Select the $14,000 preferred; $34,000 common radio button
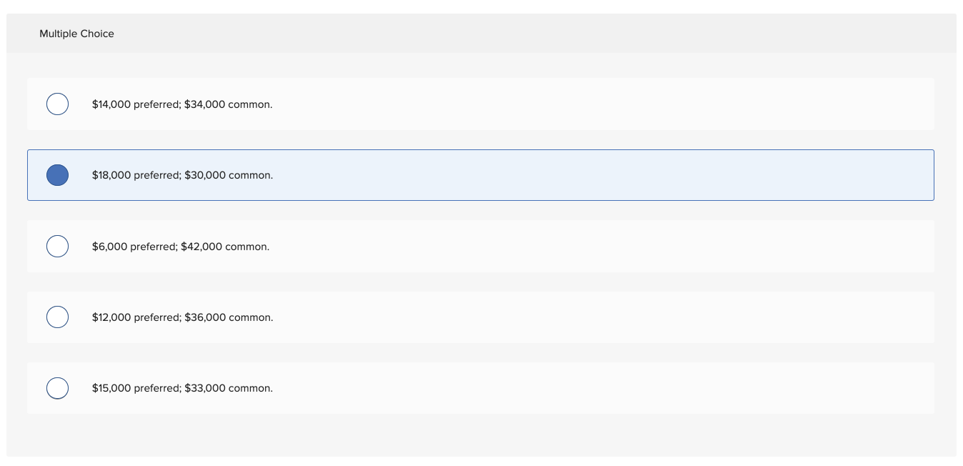The height and width of the screenshot is (466, 963). [57, 104]
